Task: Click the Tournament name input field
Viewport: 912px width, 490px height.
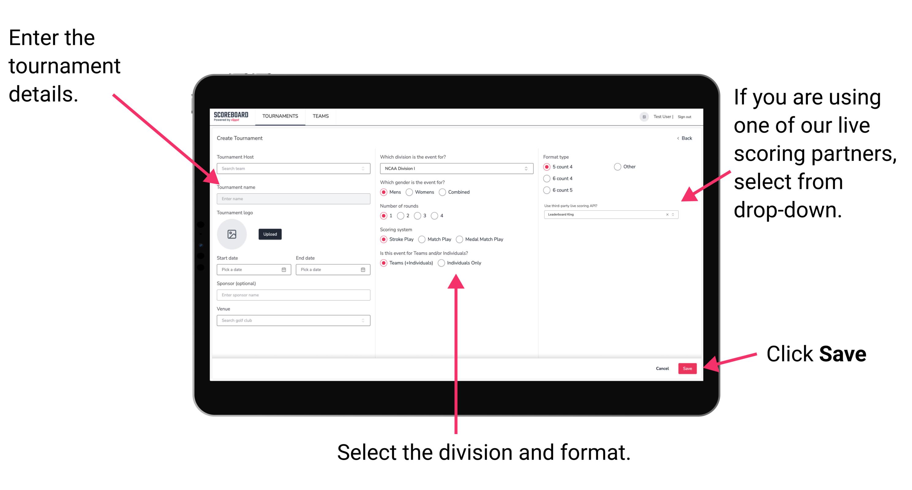Action: pyautogui.click(x=292, y=198)
